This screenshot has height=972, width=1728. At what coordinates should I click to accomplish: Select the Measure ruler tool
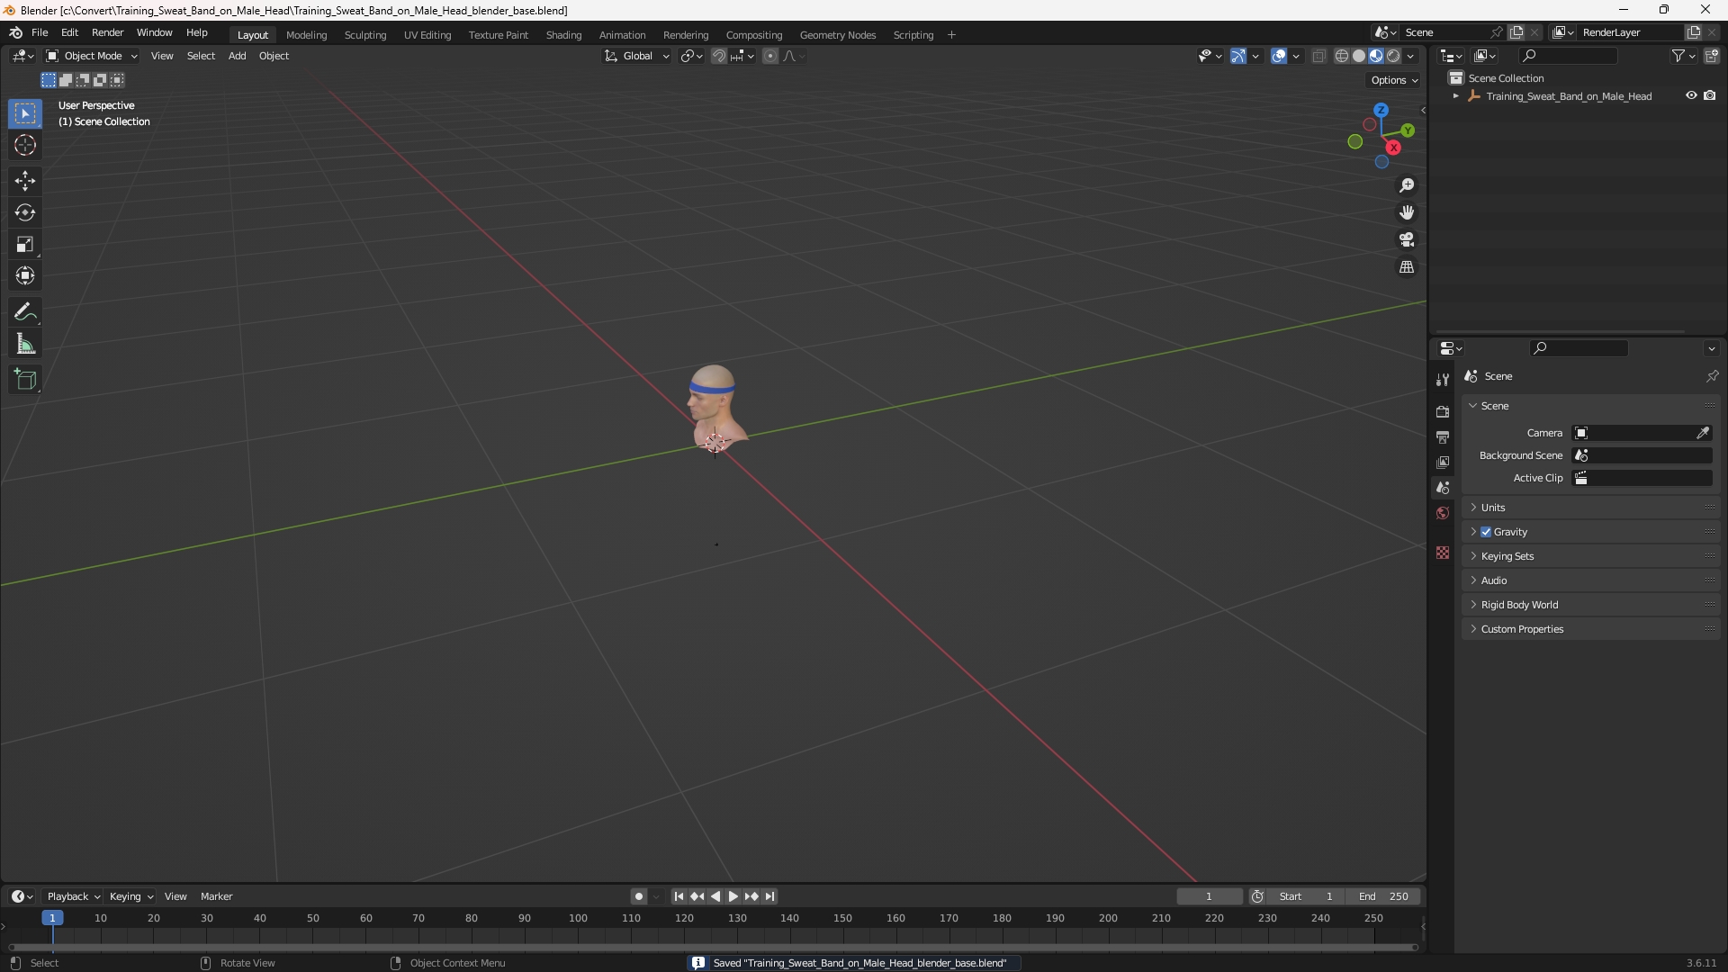point(25,344)
